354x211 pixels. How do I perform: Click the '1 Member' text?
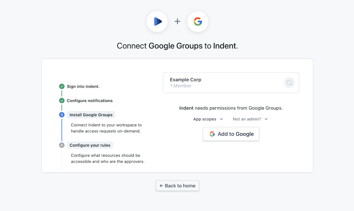click(181, 86)
